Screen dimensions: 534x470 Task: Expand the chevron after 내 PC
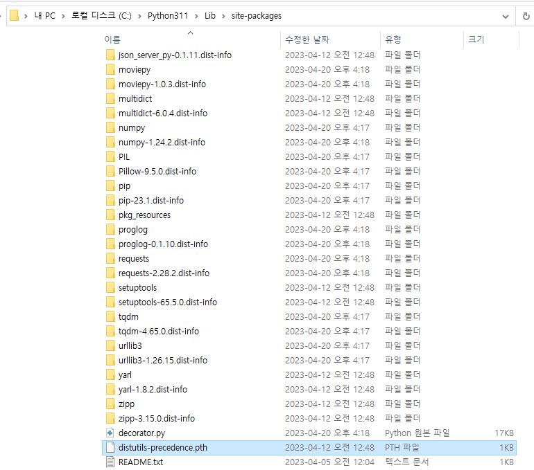point(63,17)
